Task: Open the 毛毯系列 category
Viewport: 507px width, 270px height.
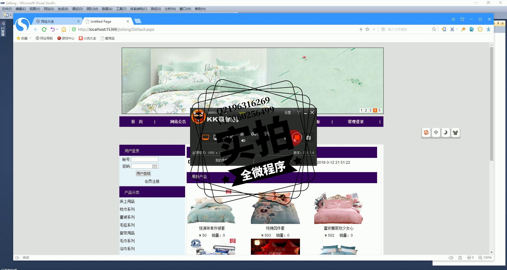Action: click(127, 225)
